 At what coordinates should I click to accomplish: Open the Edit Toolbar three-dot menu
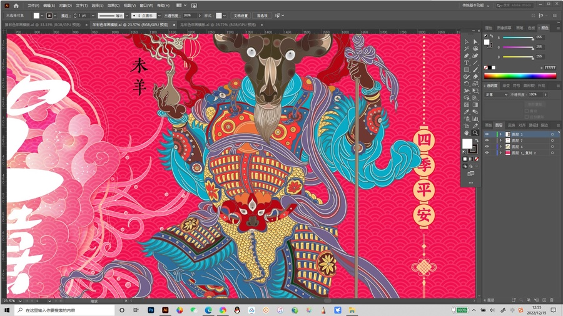tap(470, 183)
